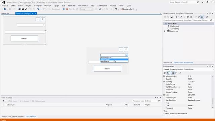Pin the Propriedades panel

click(210, 66)
